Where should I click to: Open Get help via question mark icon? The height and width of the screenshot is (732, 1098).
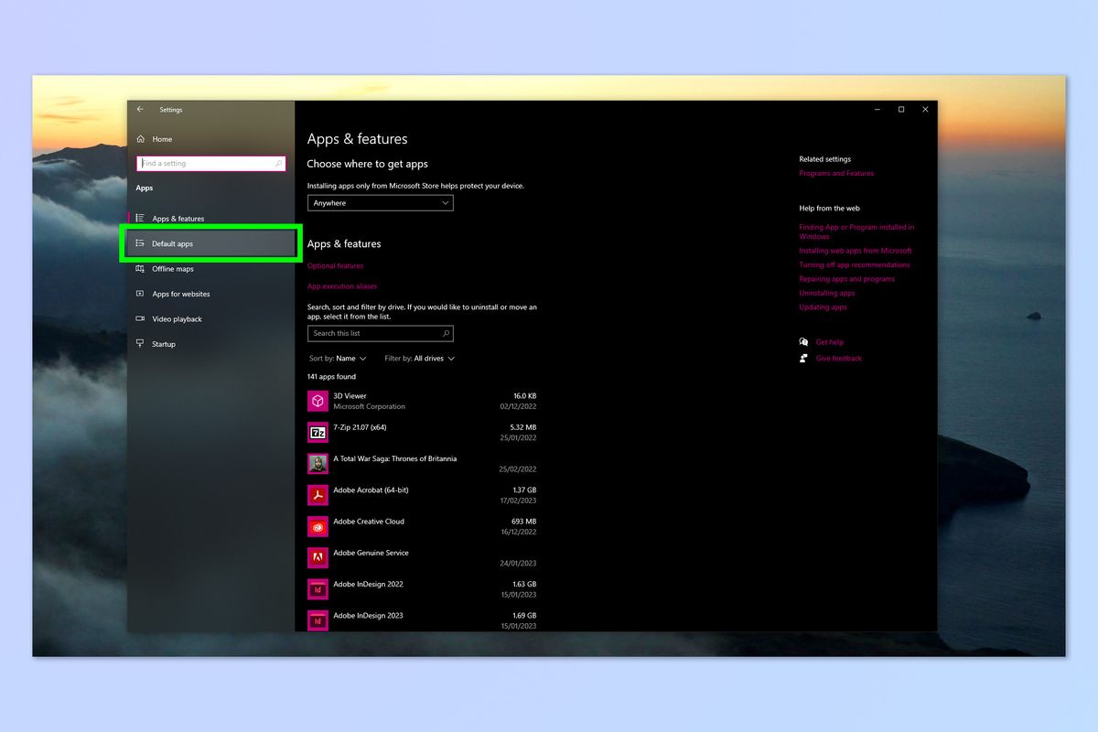pos(802,341)
